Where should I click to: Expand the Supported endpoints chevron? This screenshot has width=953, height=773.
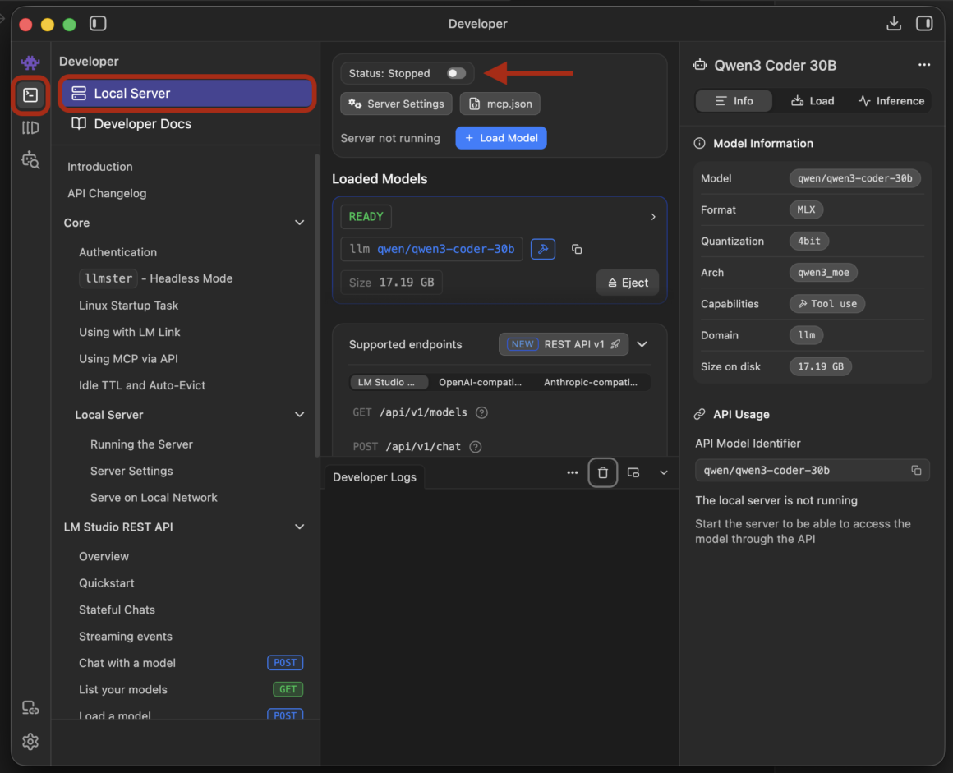642,344
